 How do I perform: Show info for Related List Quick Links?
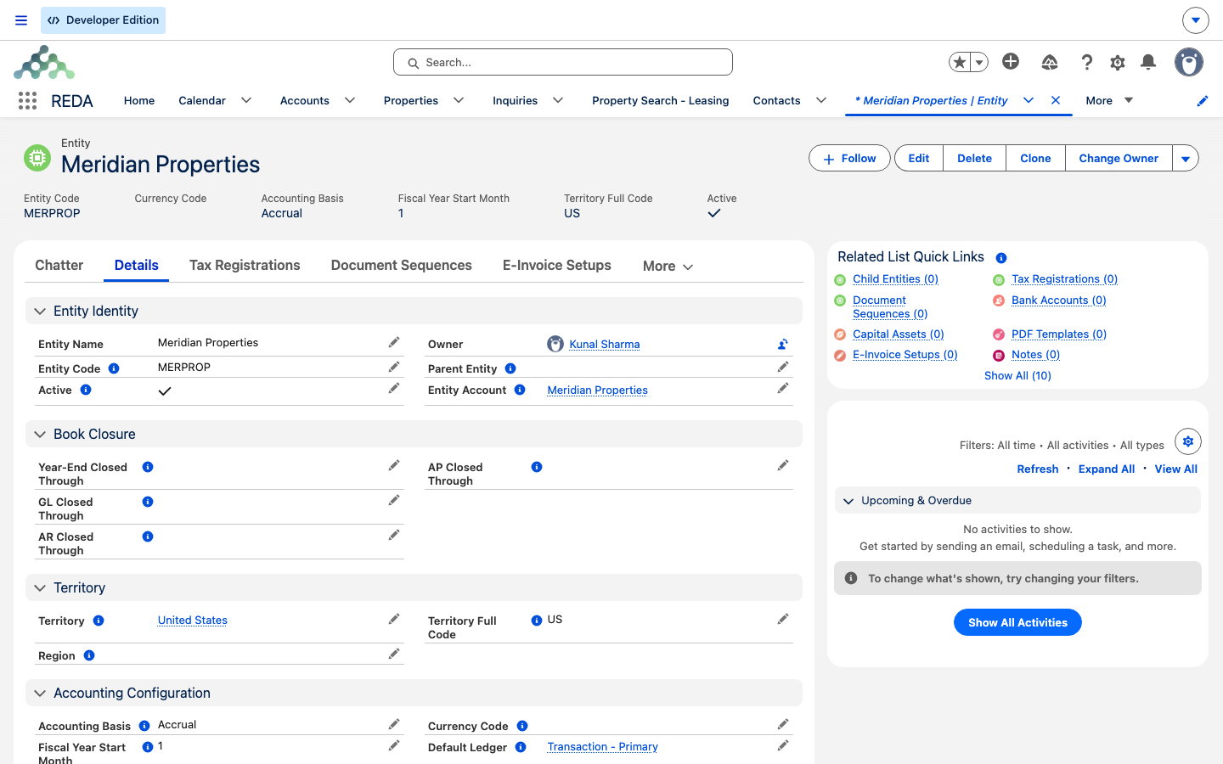pyautogui.click(x=1001, y=257)
